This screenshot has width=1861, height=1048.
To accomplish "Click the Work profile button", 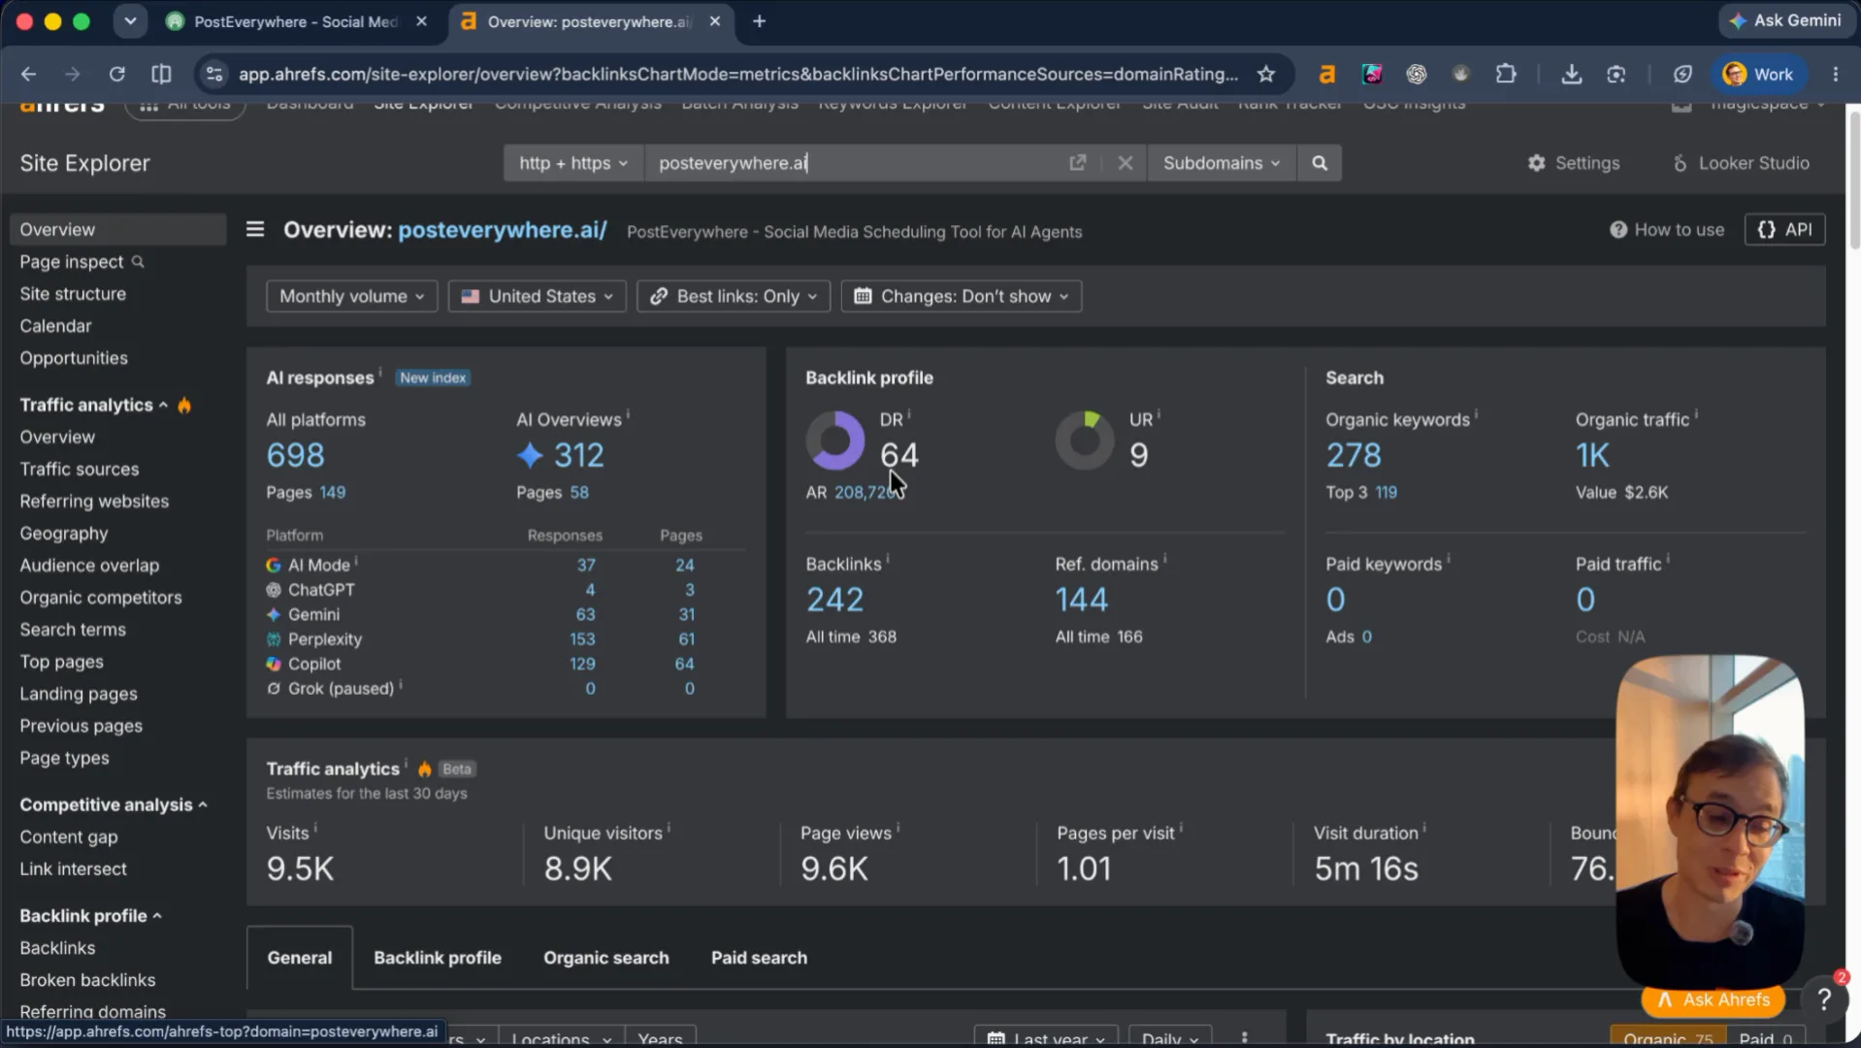I will tap(1757, 74).
